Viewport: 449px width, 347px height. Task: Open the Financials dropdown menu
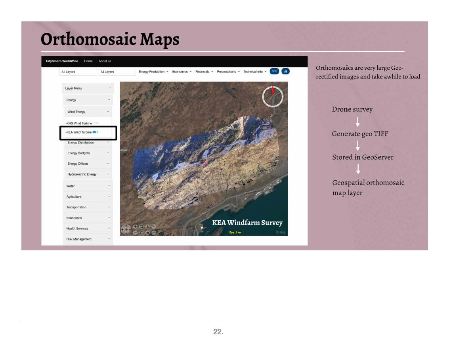point(204,72)
